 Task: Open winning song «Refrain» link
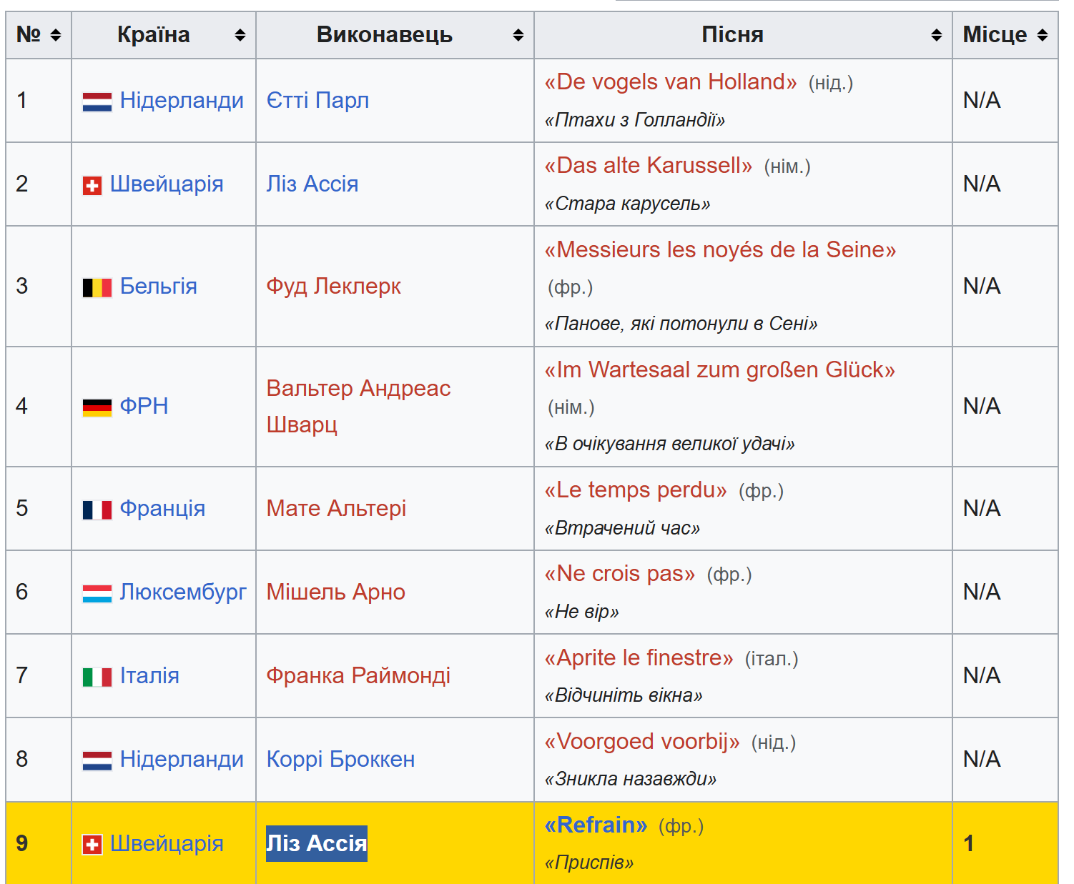(596, 825)
